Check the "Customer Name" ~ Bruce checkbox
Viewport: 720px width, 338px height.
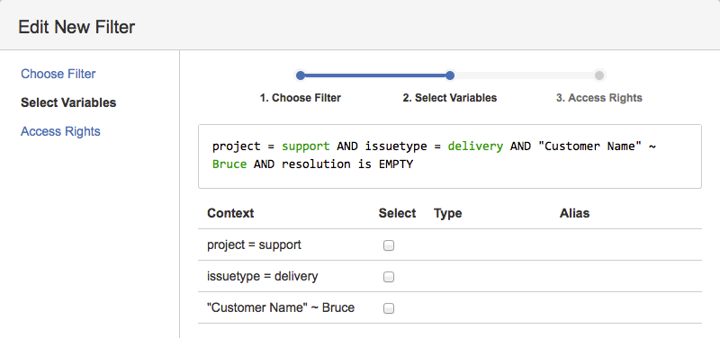pyautogui.click(x=389, y=308)
